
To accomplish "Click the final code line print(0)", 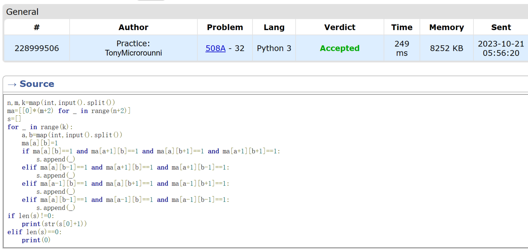I will (36, 240).
